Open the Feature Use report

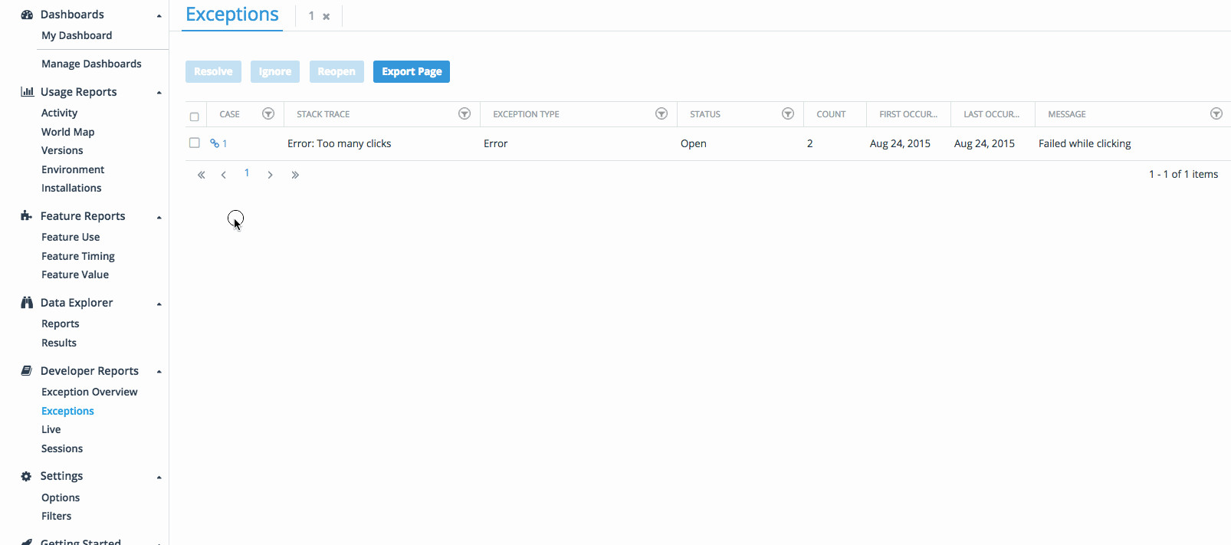click(71, 237)
